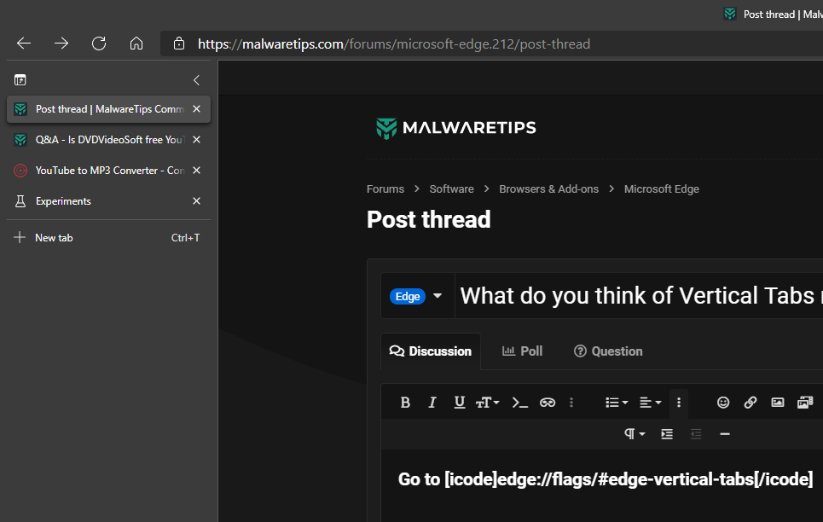This screenshot has height=522, width=823.
Task: Go forward to the next page
Action: [x=61, y=43]
